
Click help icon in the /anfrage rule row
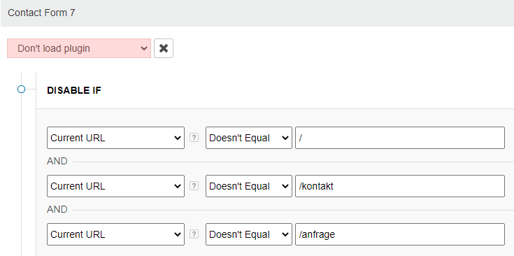click(194, 234)
